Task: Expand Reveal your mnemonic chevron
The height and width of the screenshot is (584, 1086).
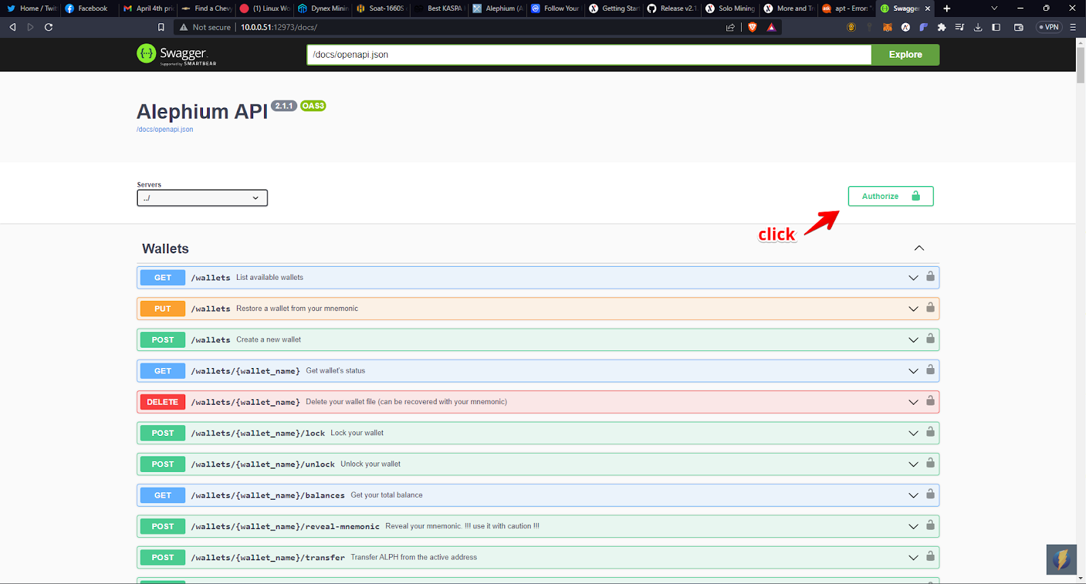Action: pos(914,526)
